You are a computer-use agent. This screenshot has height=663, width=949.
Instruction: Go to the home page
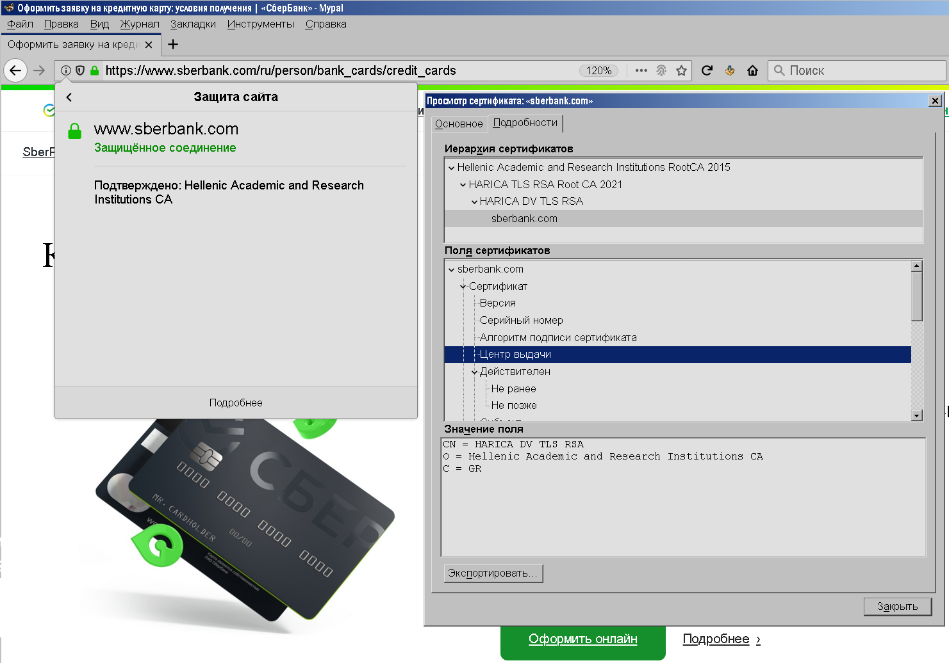click(753, 70)
